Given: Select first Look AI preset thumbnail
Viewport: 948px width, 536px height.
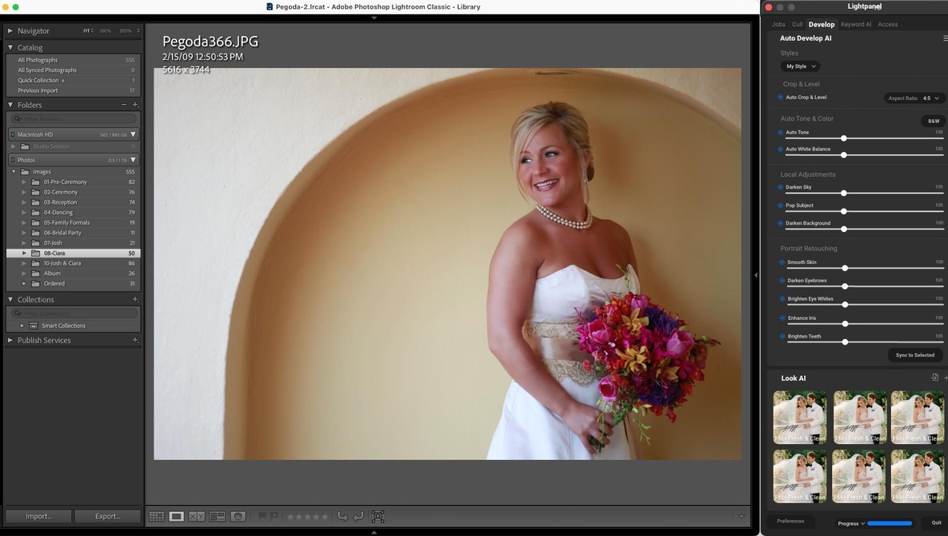Looking at the screenshot, I should (799, 418).
